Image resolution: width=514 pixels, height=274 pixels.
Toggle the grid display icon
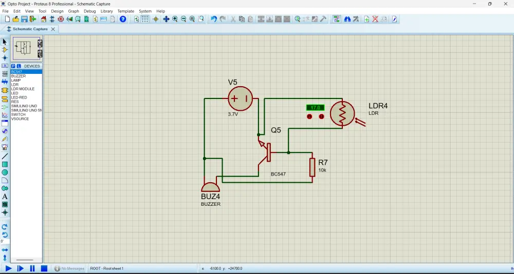[145, 19]
